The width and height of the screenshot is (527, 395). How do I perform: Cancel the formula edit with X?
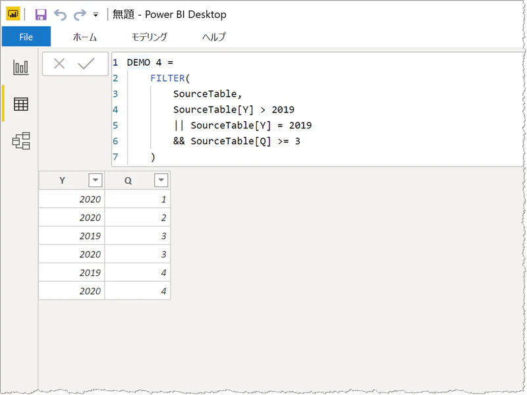point(59,63)
